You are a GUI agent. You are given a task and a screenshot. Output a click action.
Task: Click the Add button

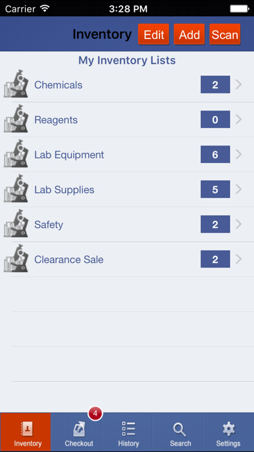pos(189,34)
